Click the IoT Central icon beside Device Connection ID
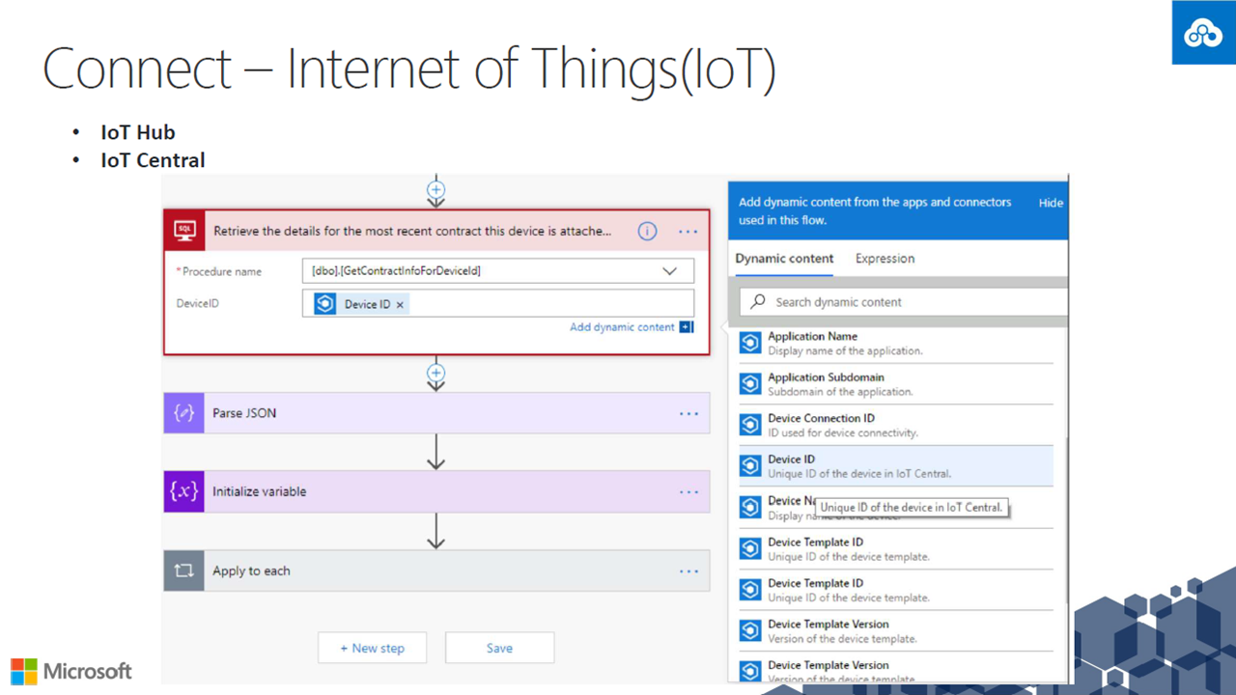1236x695 pixels. click(x=750, y=425)
